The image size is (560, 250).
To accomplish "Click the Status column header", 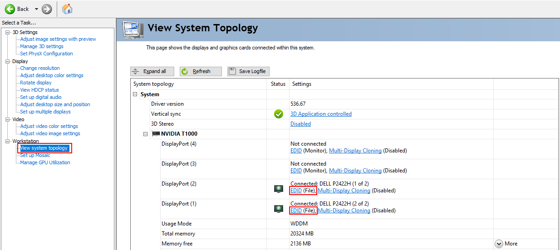I will (278, 84).
